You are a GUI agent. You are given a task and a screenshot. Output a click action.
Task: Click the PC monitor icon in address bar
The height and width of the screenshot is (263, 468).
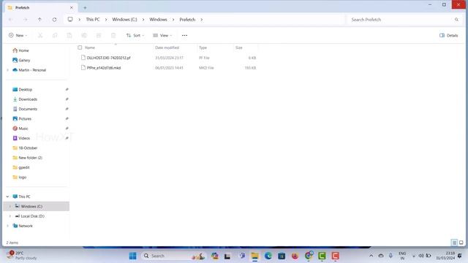(70, 20)
